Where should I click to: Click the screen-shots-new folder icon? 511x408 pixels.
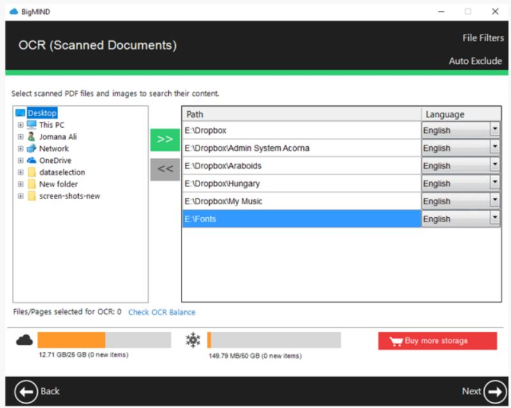click(31, 196)
